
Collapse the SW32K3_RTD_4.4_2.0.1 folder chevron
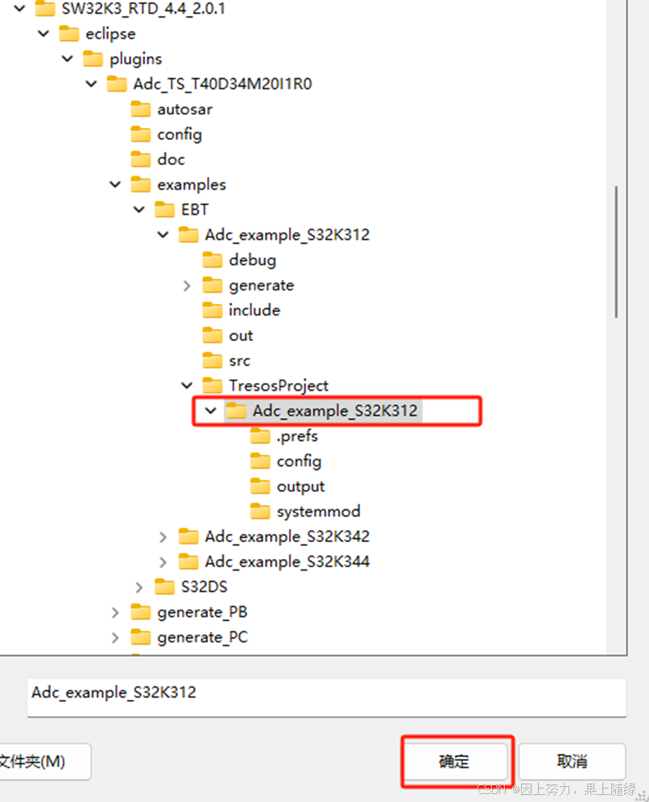coord(19,9)
